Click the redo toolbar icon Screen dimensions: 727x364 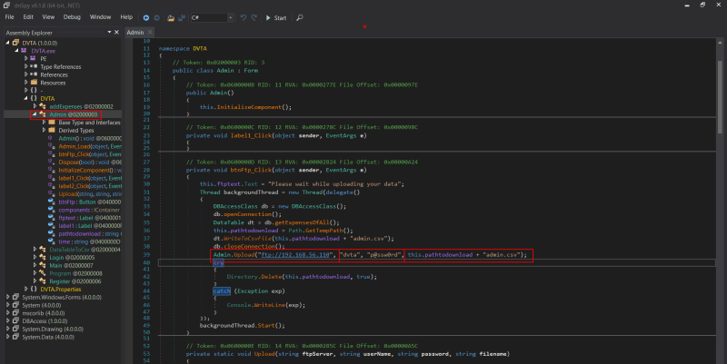pos(254,17)
